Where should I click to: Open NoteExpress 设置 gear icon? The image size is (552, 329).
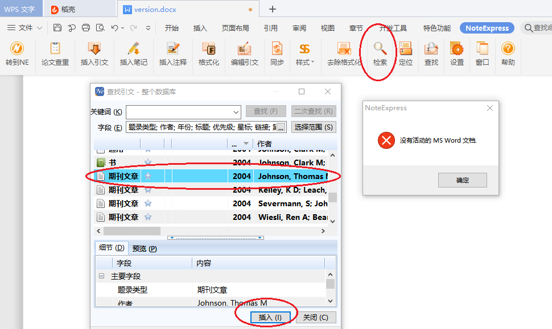[x=457, y=48]
